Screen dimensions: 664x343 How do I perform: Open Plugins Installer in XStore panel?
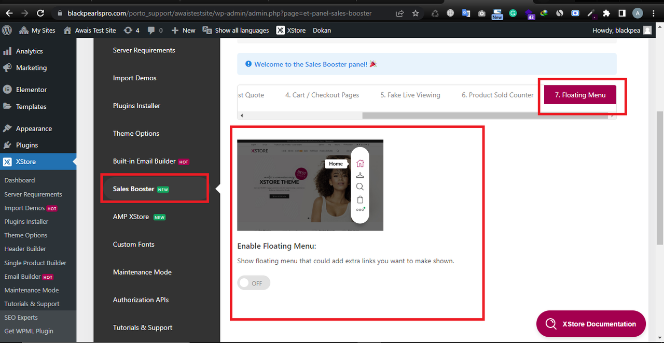[x=137, y=106]
